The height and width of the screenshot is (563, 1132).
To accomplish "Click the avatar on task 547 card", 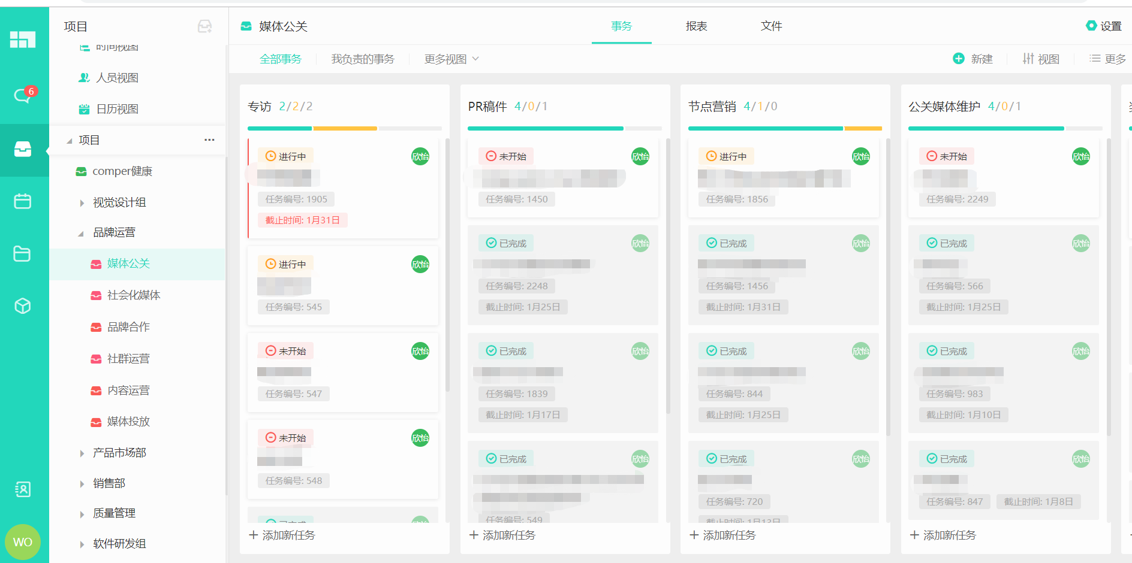I will coord(420,351).
